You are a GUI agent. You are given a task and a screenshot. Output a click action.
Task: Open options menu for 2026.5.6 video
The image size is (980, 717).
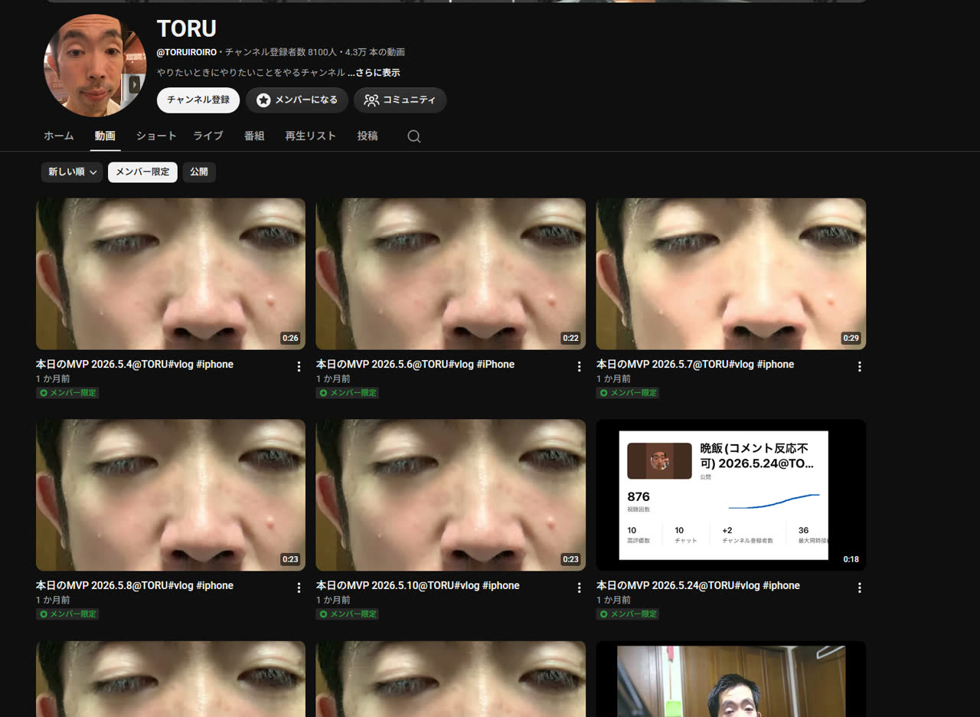pyautogui.click(x=579, y=366)
